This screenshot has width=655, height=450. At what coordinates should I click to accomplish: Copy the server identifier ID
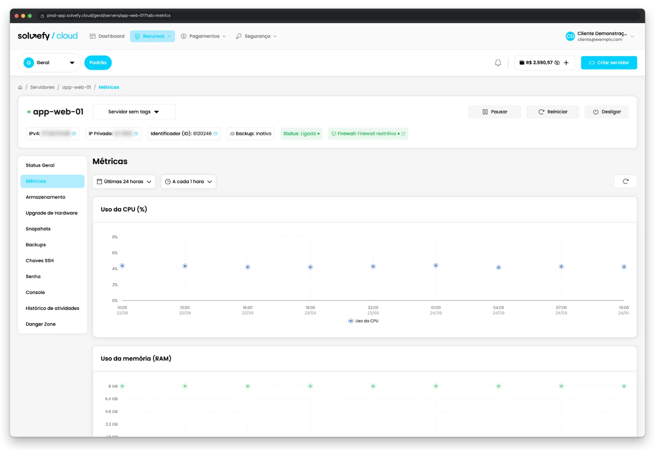click(x=215, y=134)
